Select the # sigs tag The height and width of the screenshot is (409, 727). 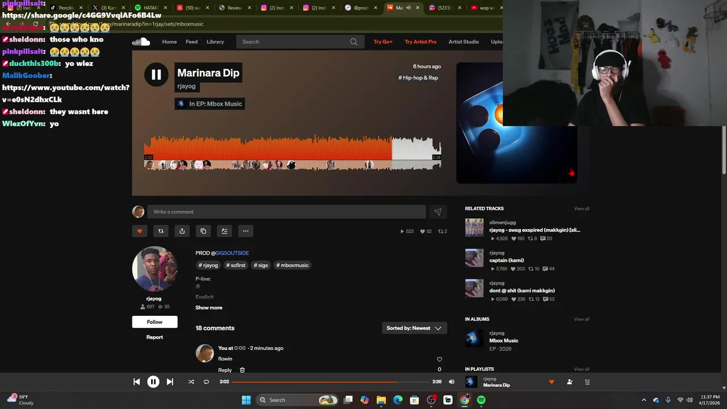(x=261, y=265)
